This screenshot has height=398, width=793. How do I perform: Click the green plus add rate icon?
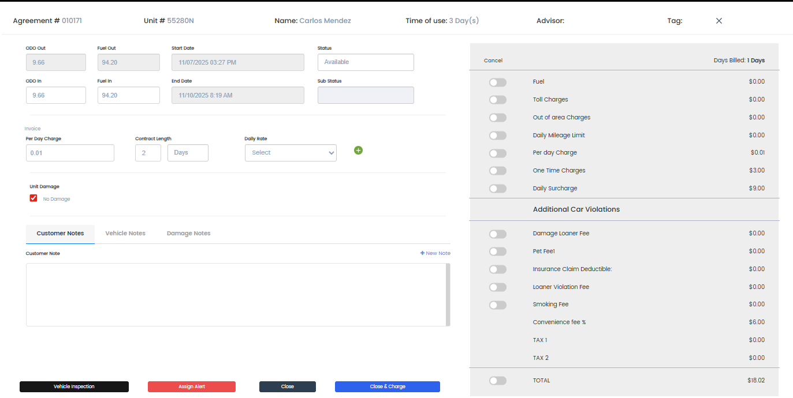coord(358,151)
